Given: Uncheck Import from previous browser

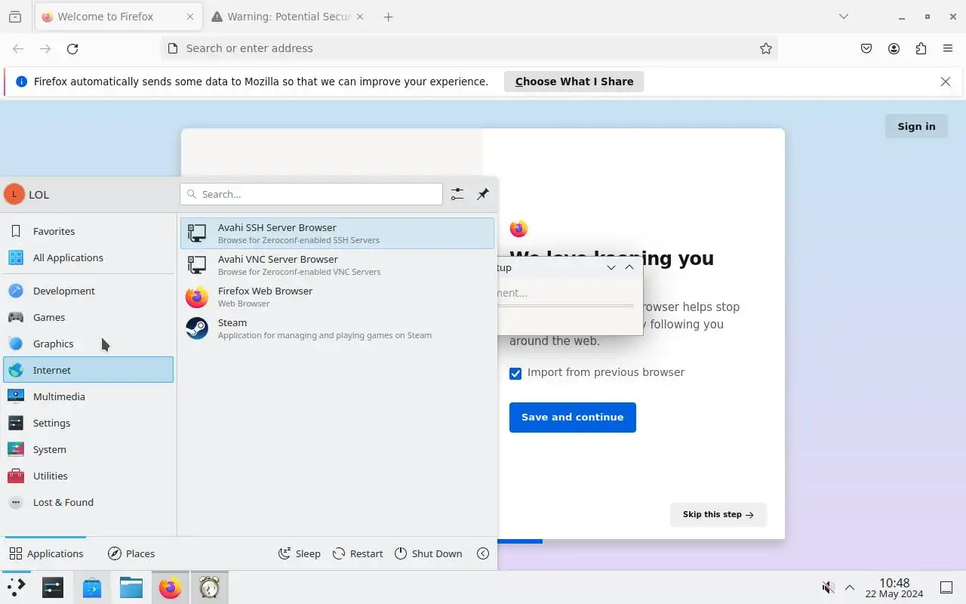Looking at the screenshot, I should coord(515,373).
